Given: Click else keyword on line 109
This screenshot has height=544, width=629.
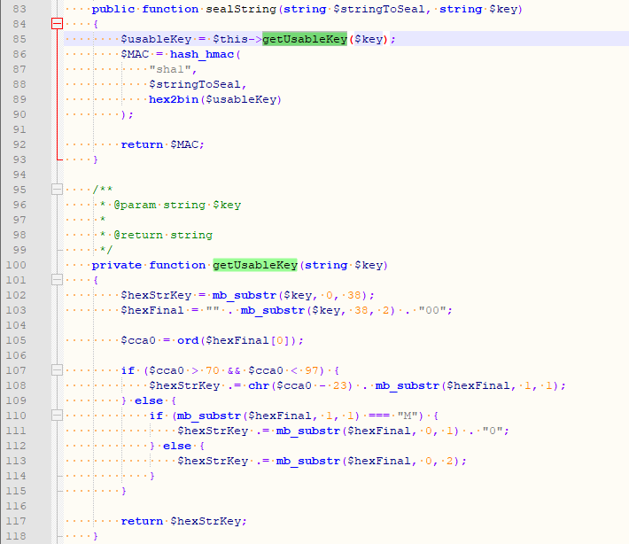Looking at the screenshot, I should (149, 400).
